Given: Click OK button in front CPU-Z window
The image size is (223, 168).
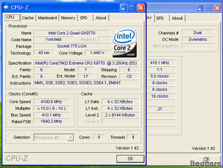Looking at the screenshot, I should (131, 159).
